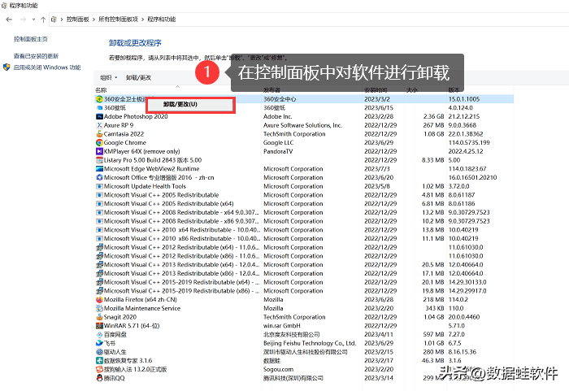Click the Listary Pro icon
This screenshot has height=391, width=569.
[99, 160]
